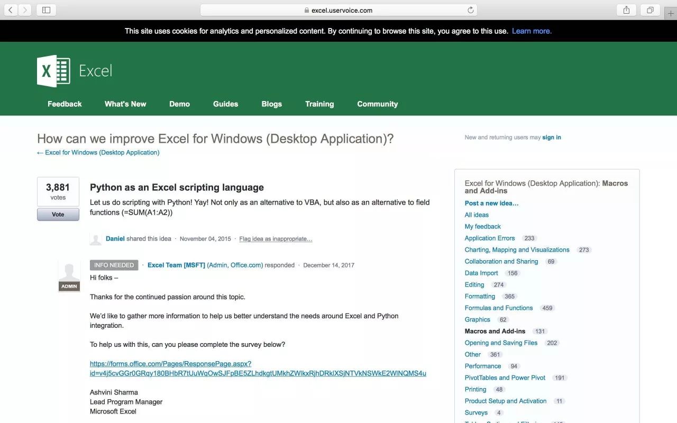Screen dimensions: 677x423
Task: Select Charting, Mapping and Visualizations category
Action: pyautogui.click(x=517, y=250)
